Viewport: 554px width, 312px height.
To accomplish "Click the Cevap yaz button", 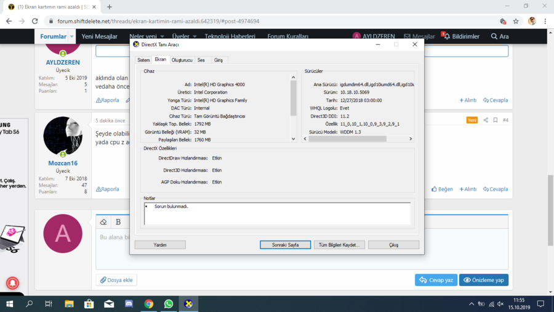I will coord(436,280).
